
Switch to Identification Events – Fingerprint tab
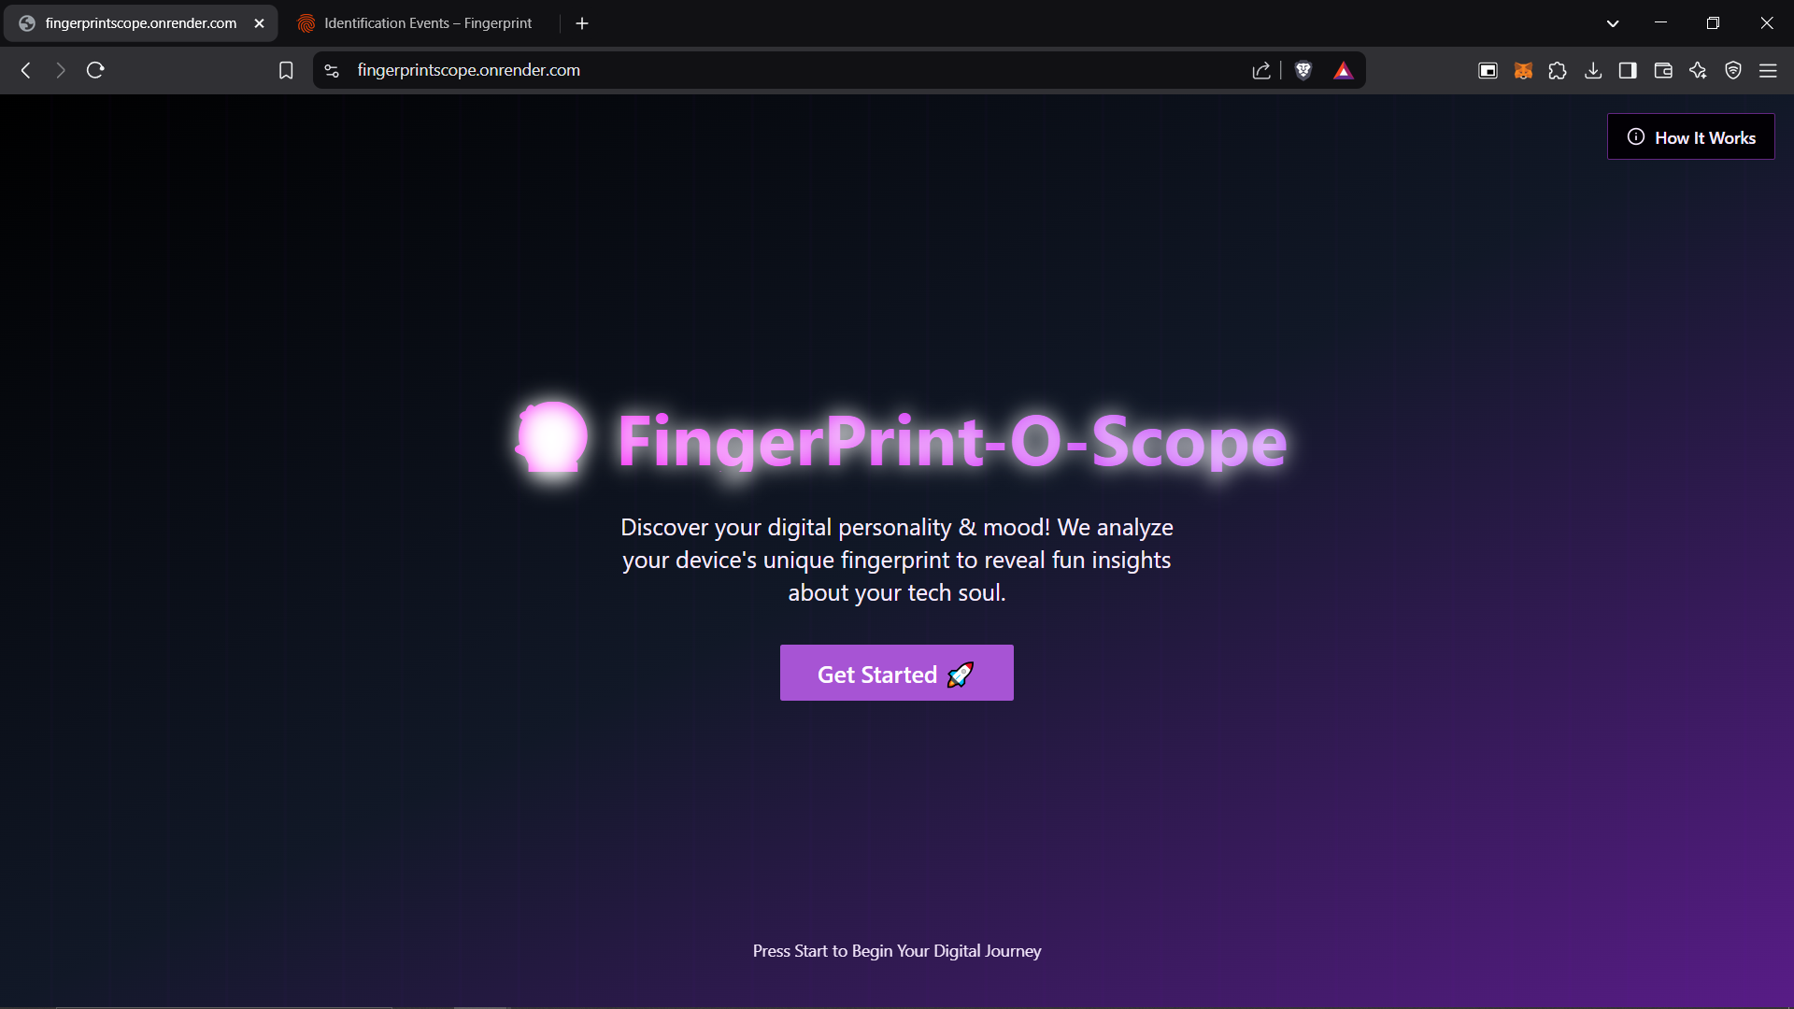pyautogui.click(x=427, y=23)
